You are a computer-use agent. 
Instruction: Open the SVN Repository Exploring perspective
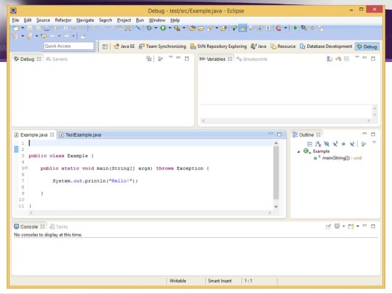(218, 46)
